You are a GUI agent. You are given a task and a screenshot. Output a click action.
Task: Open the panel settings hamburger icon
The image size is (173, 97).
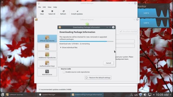pyautogui.click(x=171, y=95)
